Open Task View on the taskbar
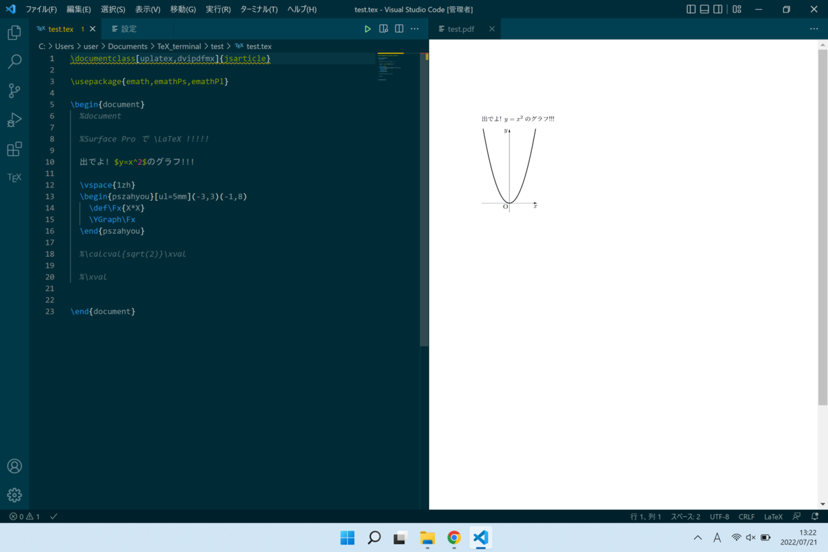The width and height of the screenshot is (828, 552). [400, 538]
